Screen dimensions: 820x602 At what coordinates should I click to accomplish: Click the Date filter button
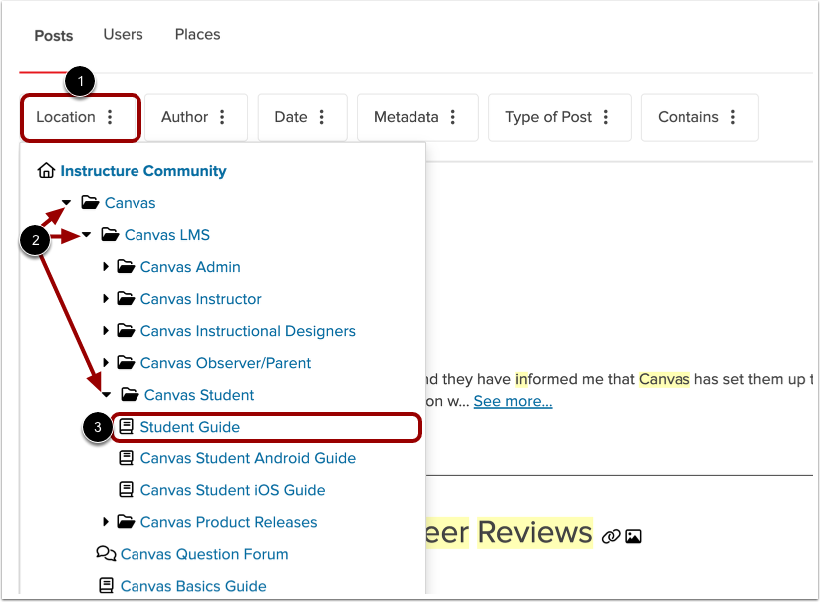302,118
